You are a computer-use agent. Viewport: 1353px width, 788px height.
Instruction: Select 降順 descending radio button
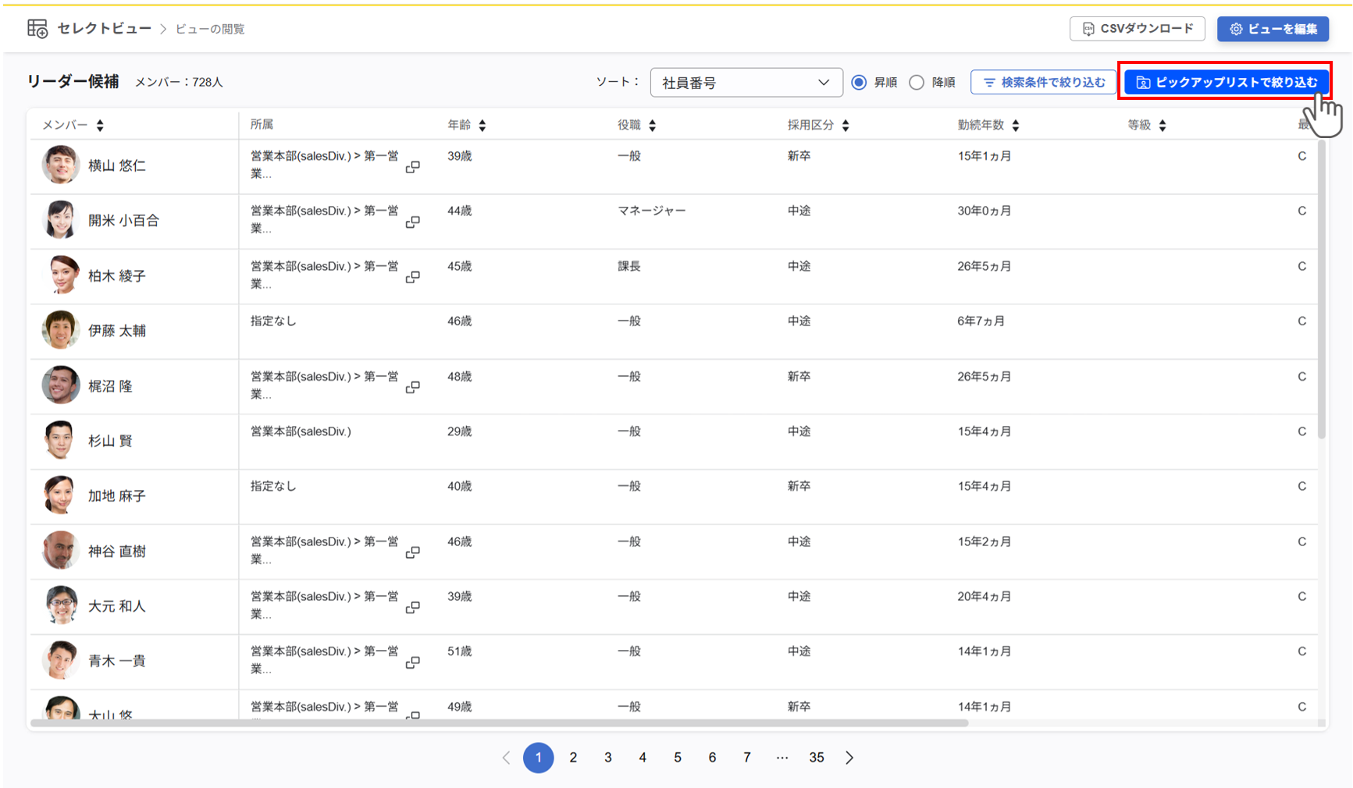coord(917,83)
